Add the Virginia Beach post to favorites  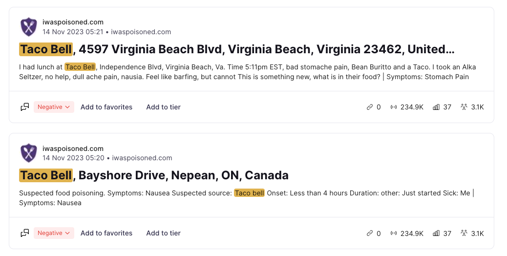tap(106, 107)
